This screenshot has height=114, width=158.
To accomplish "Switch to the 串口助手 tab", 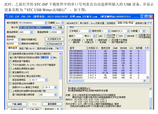I will click(x=84, y=23).
